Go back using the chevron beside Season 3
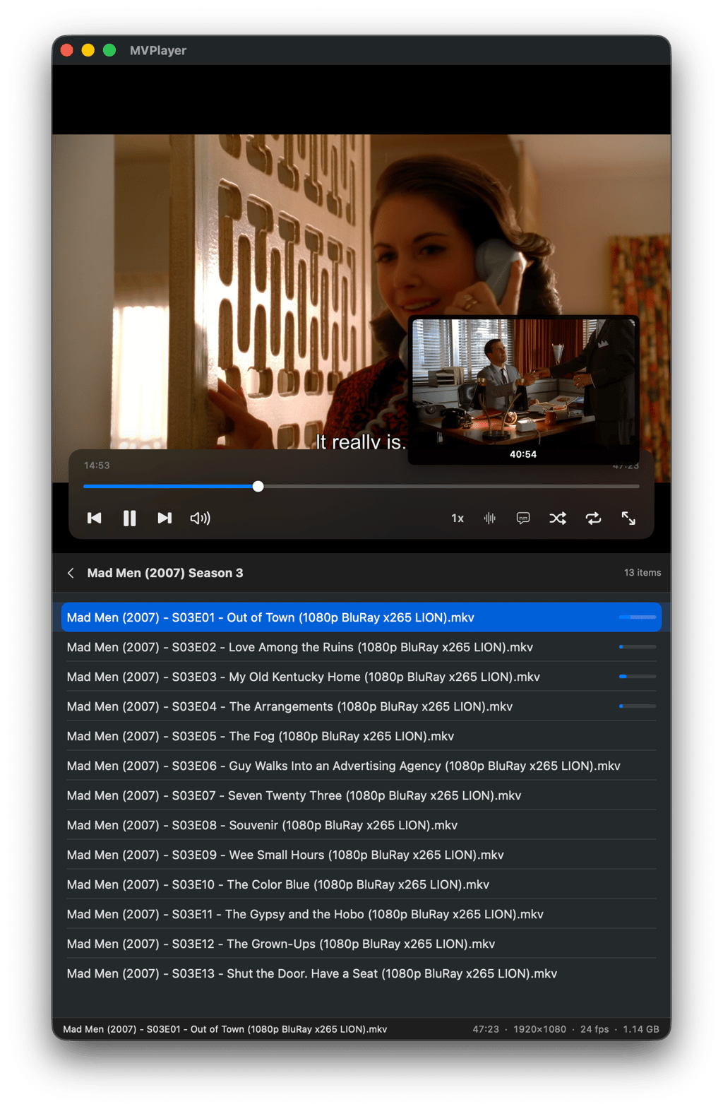The width and height of the screenshot is (723, 1109). [71, 573]
